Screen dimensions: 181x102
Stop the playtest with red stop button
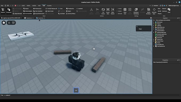point(15,6)
